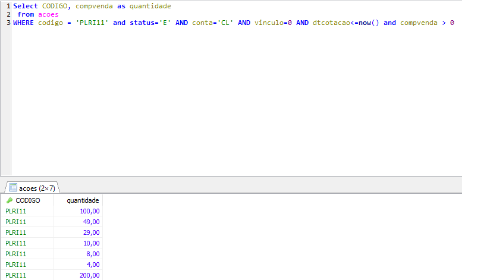The image size is (487, 280).
Task: Click the status='E' condition in query
Action: (x=150, y=23)
